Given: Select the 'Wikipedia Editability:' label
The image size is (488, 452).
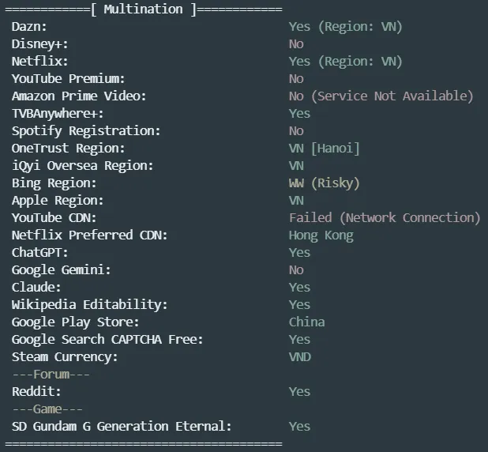Looking at the screenshot, I should point(90,305).
